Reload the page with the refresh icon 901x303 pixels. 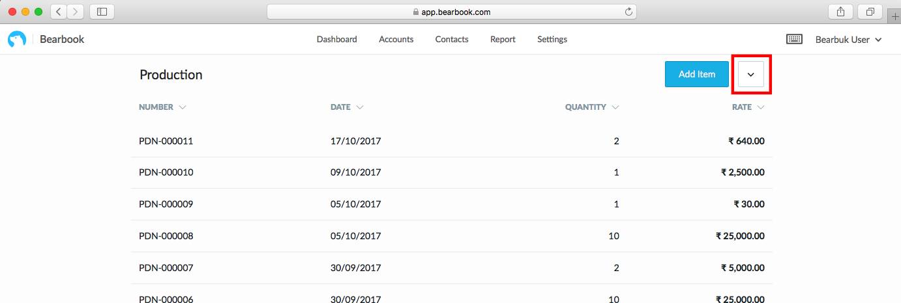[x=628, y=12]
